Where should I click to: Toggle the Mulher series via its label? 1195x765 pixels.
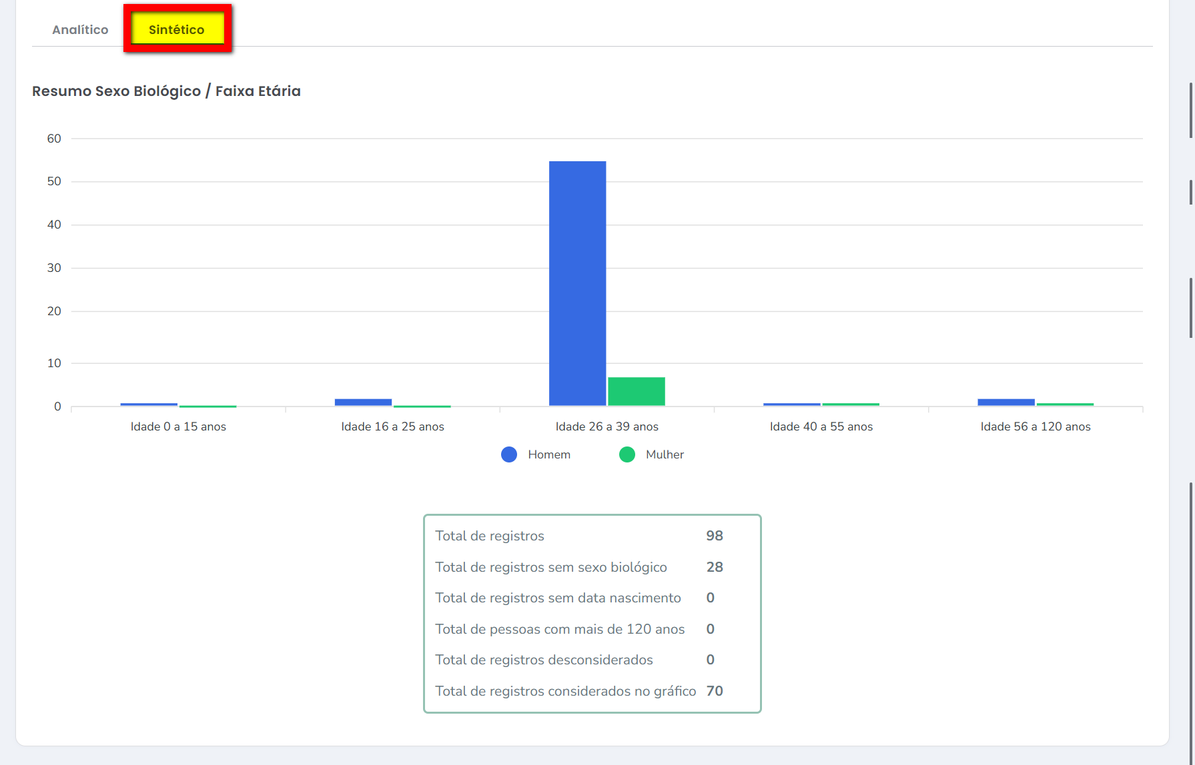(x=665, y=454)
